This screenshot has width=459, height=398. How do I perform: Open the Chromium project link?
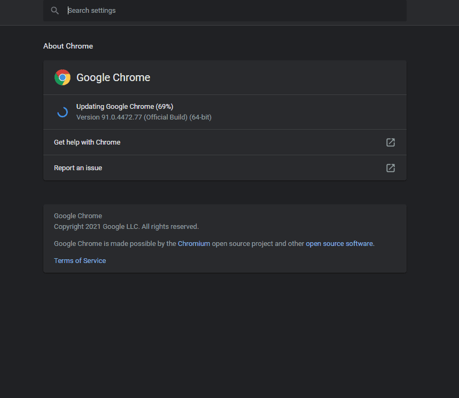[194, 244]
